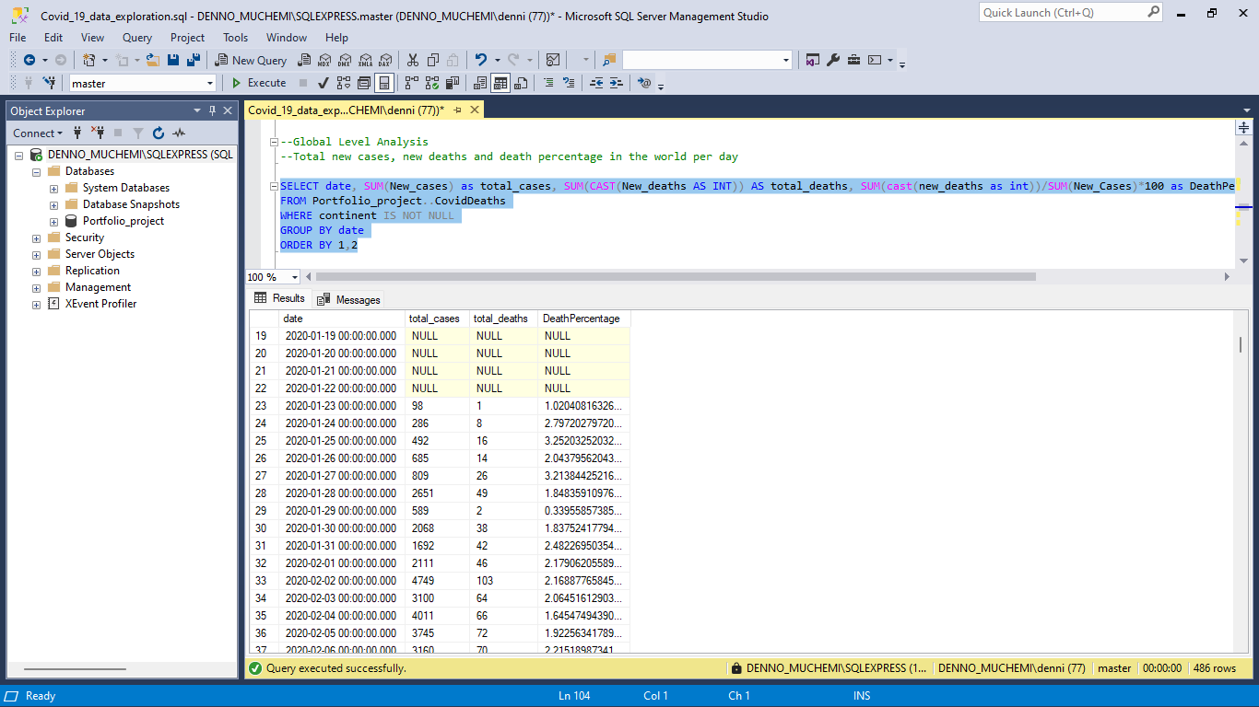Select the total_cases column header
The width and height of the screenshot is (1259, 707).
coord(437,319)
